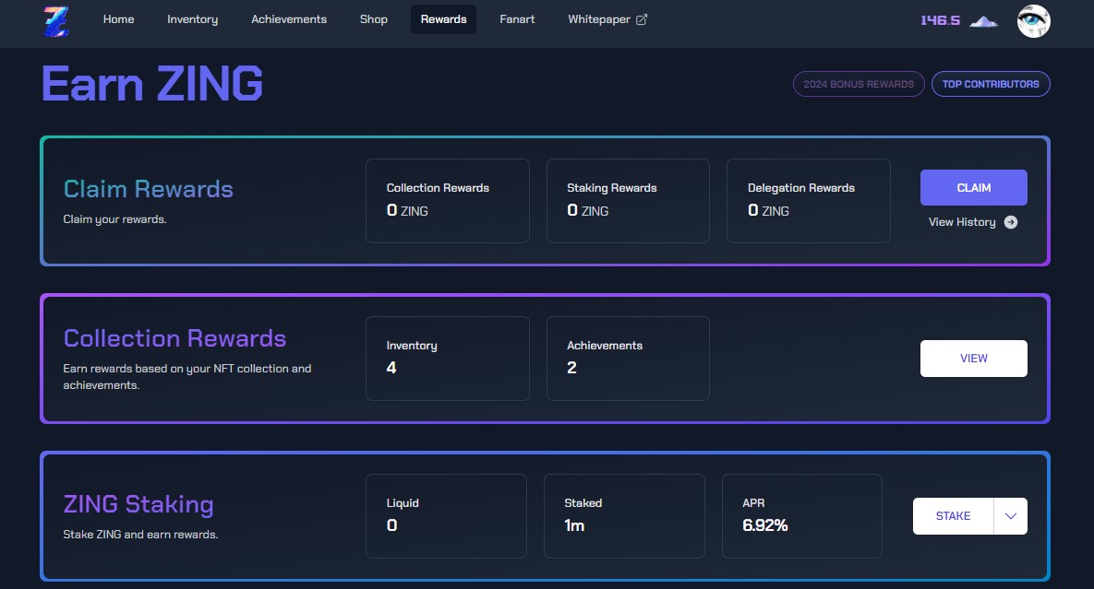Image resolution: width=1094 pixels, height=589 pixels.
Task: Select the Rewards nav tab
Action: (443, 19)
